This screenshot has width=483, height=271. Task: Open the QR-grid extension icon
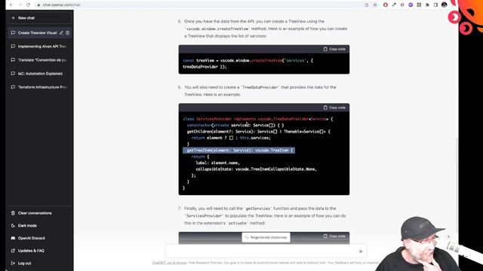419,5
